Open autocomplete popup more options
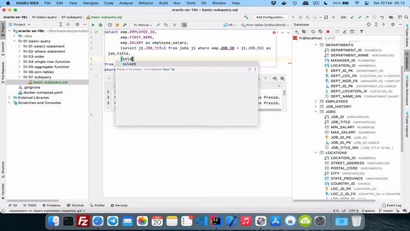Screen dimensions: 410x231 click(x=256, y=69)
